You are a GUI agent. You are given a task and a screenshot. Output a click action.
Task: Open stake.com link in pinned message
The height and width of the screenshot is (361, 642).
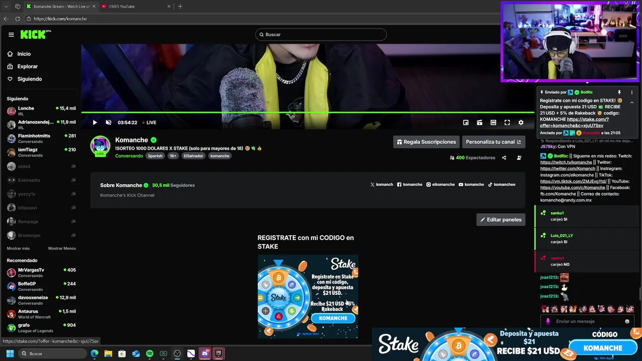tap(574, 122)
